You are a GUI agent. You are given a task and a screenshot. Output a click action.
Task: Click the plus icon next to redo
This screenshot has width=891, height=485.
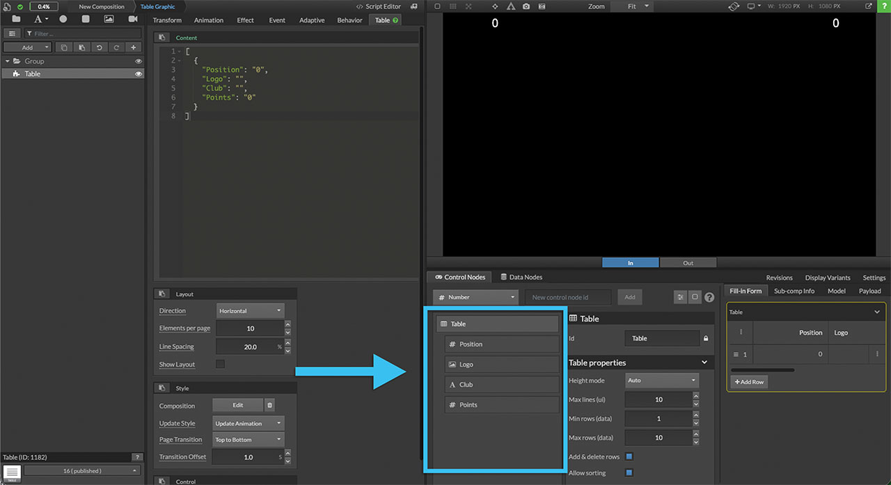[x=134, y=47]
